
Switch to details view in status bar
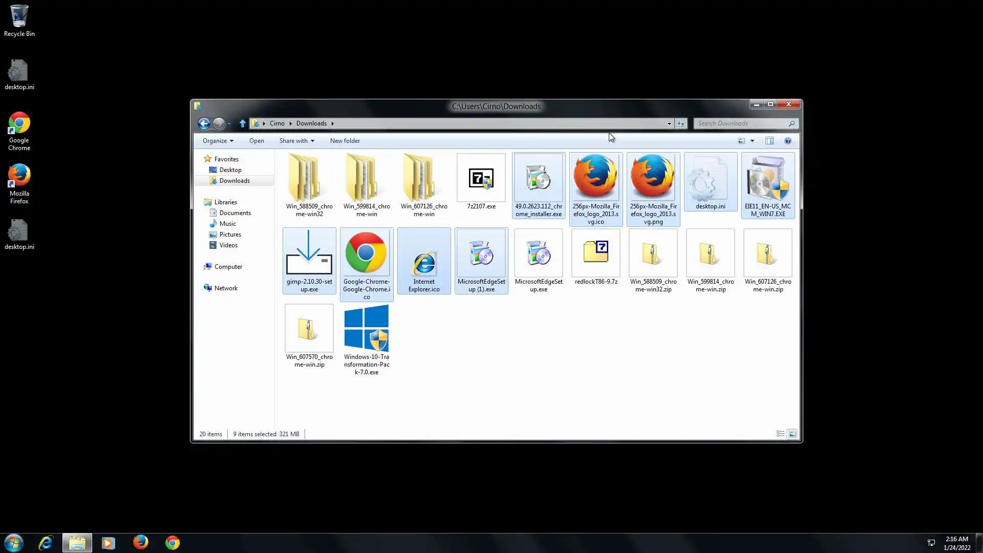pos(780,434)
